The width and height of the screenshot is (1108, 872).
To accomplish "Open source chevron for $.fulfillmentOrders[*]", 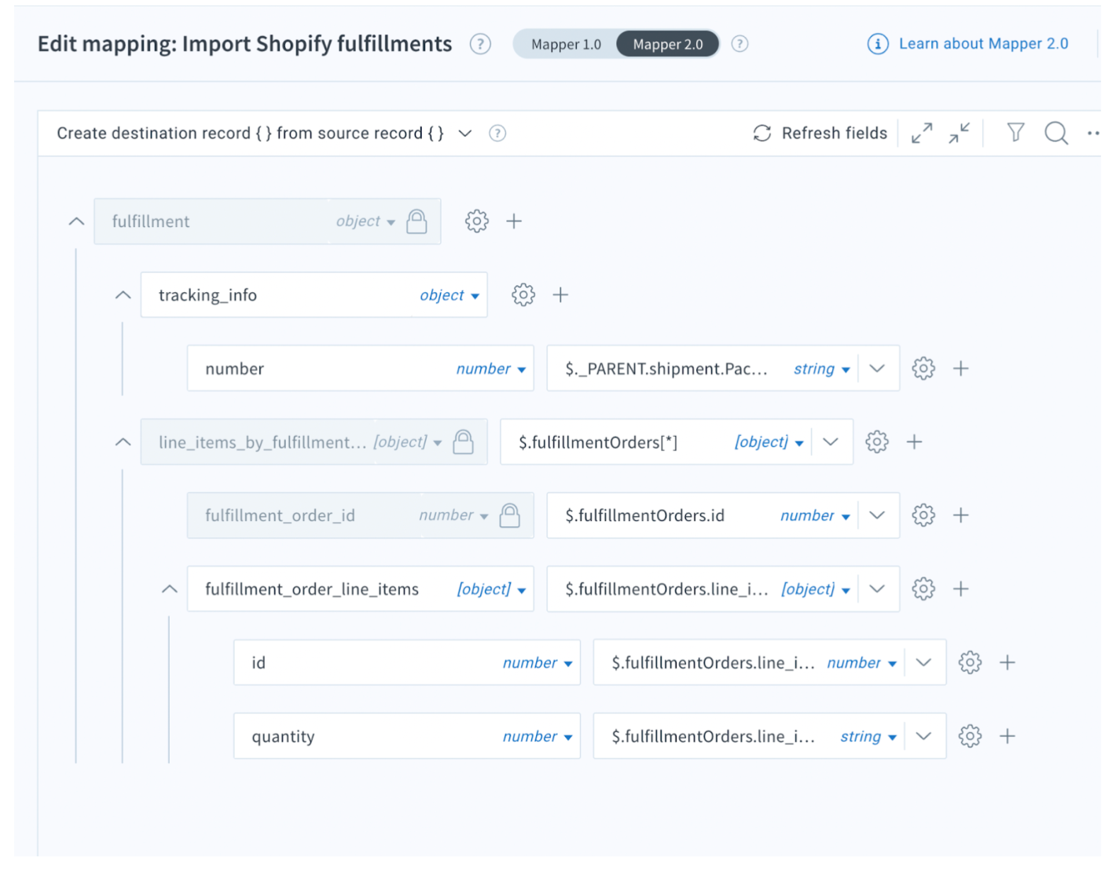I will (x=831, y=442).
